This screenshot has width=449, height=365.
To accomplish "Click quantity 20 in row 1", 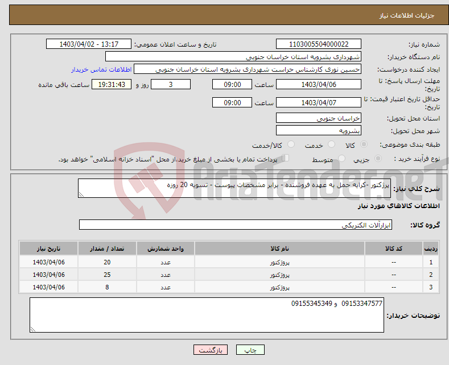I will coord(107,262).
